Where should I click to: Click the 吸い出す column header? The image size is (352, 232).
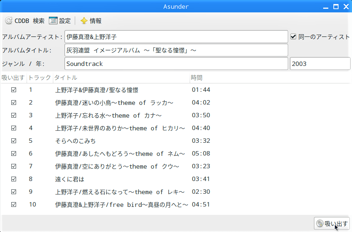[x=13, y=78]
